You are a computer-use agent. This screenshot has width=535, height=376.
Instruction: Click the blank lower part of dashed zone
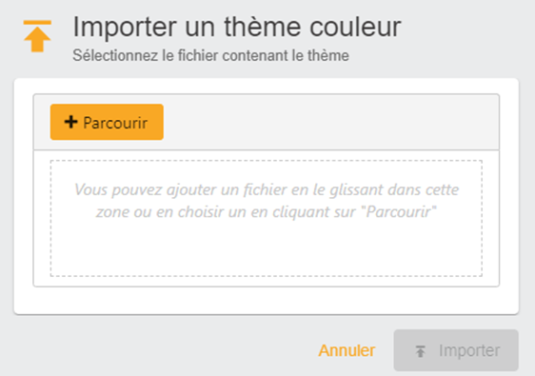coord(267,249)
